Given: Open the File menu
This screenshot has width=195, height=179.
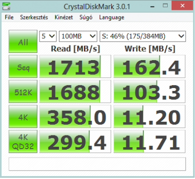Looking at the screenshot, I should click(x=9, y=17).
